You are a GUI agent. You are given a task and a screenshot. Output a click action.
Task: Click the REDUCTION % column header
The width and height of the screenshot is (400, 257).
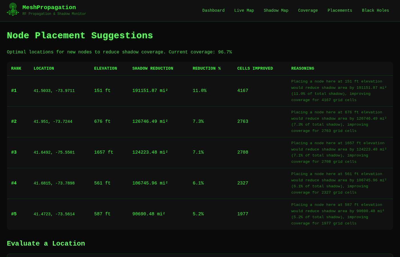(x=207, y=69)
